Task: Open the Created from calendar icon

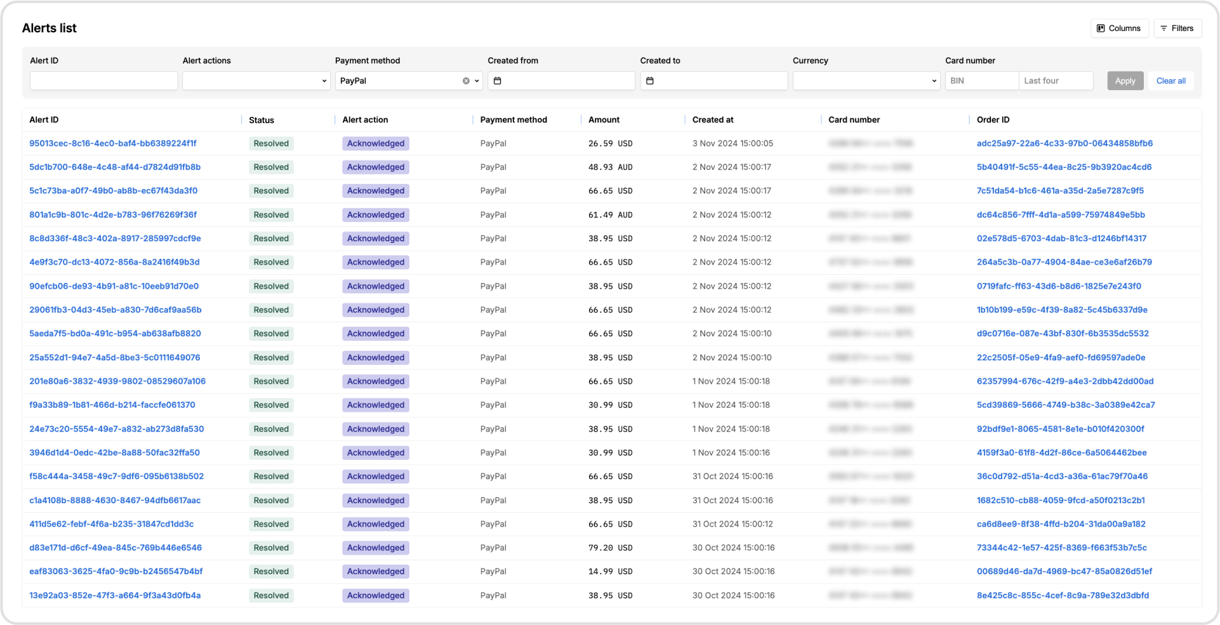Action: (x=498, y=81)
